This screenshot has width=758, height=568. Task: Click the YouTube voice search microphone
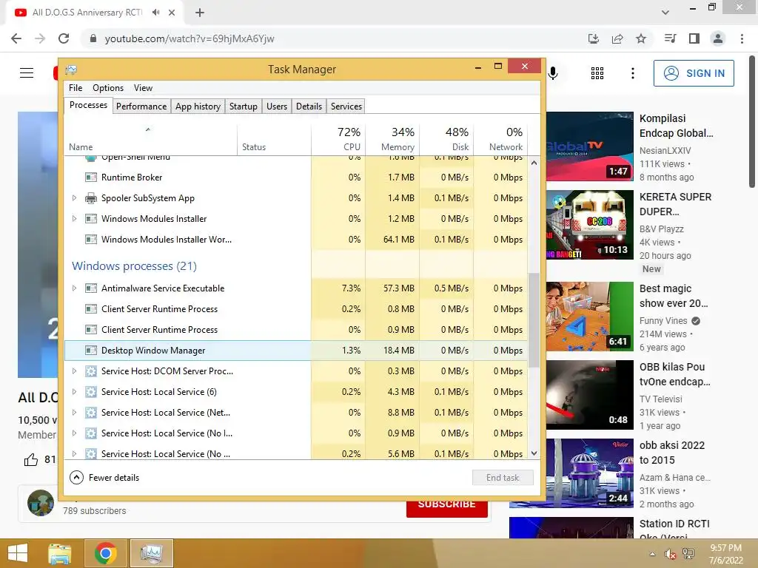(x=554, y=73)
